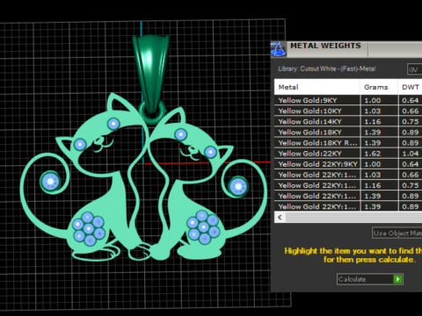Click the green arrow on Calculate
The width and height of the screenshot is (422, 316).
pyautogui.click(x=397, y=279)
